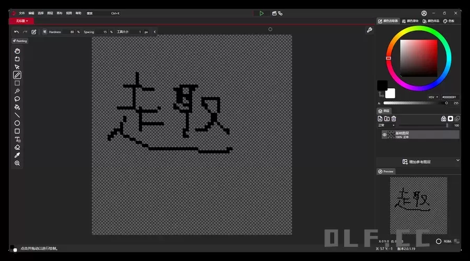The height and width of the screenshot is (261, 470).
Task: Switch to the 颜色滑块 tab
Action: pos(410,21)
